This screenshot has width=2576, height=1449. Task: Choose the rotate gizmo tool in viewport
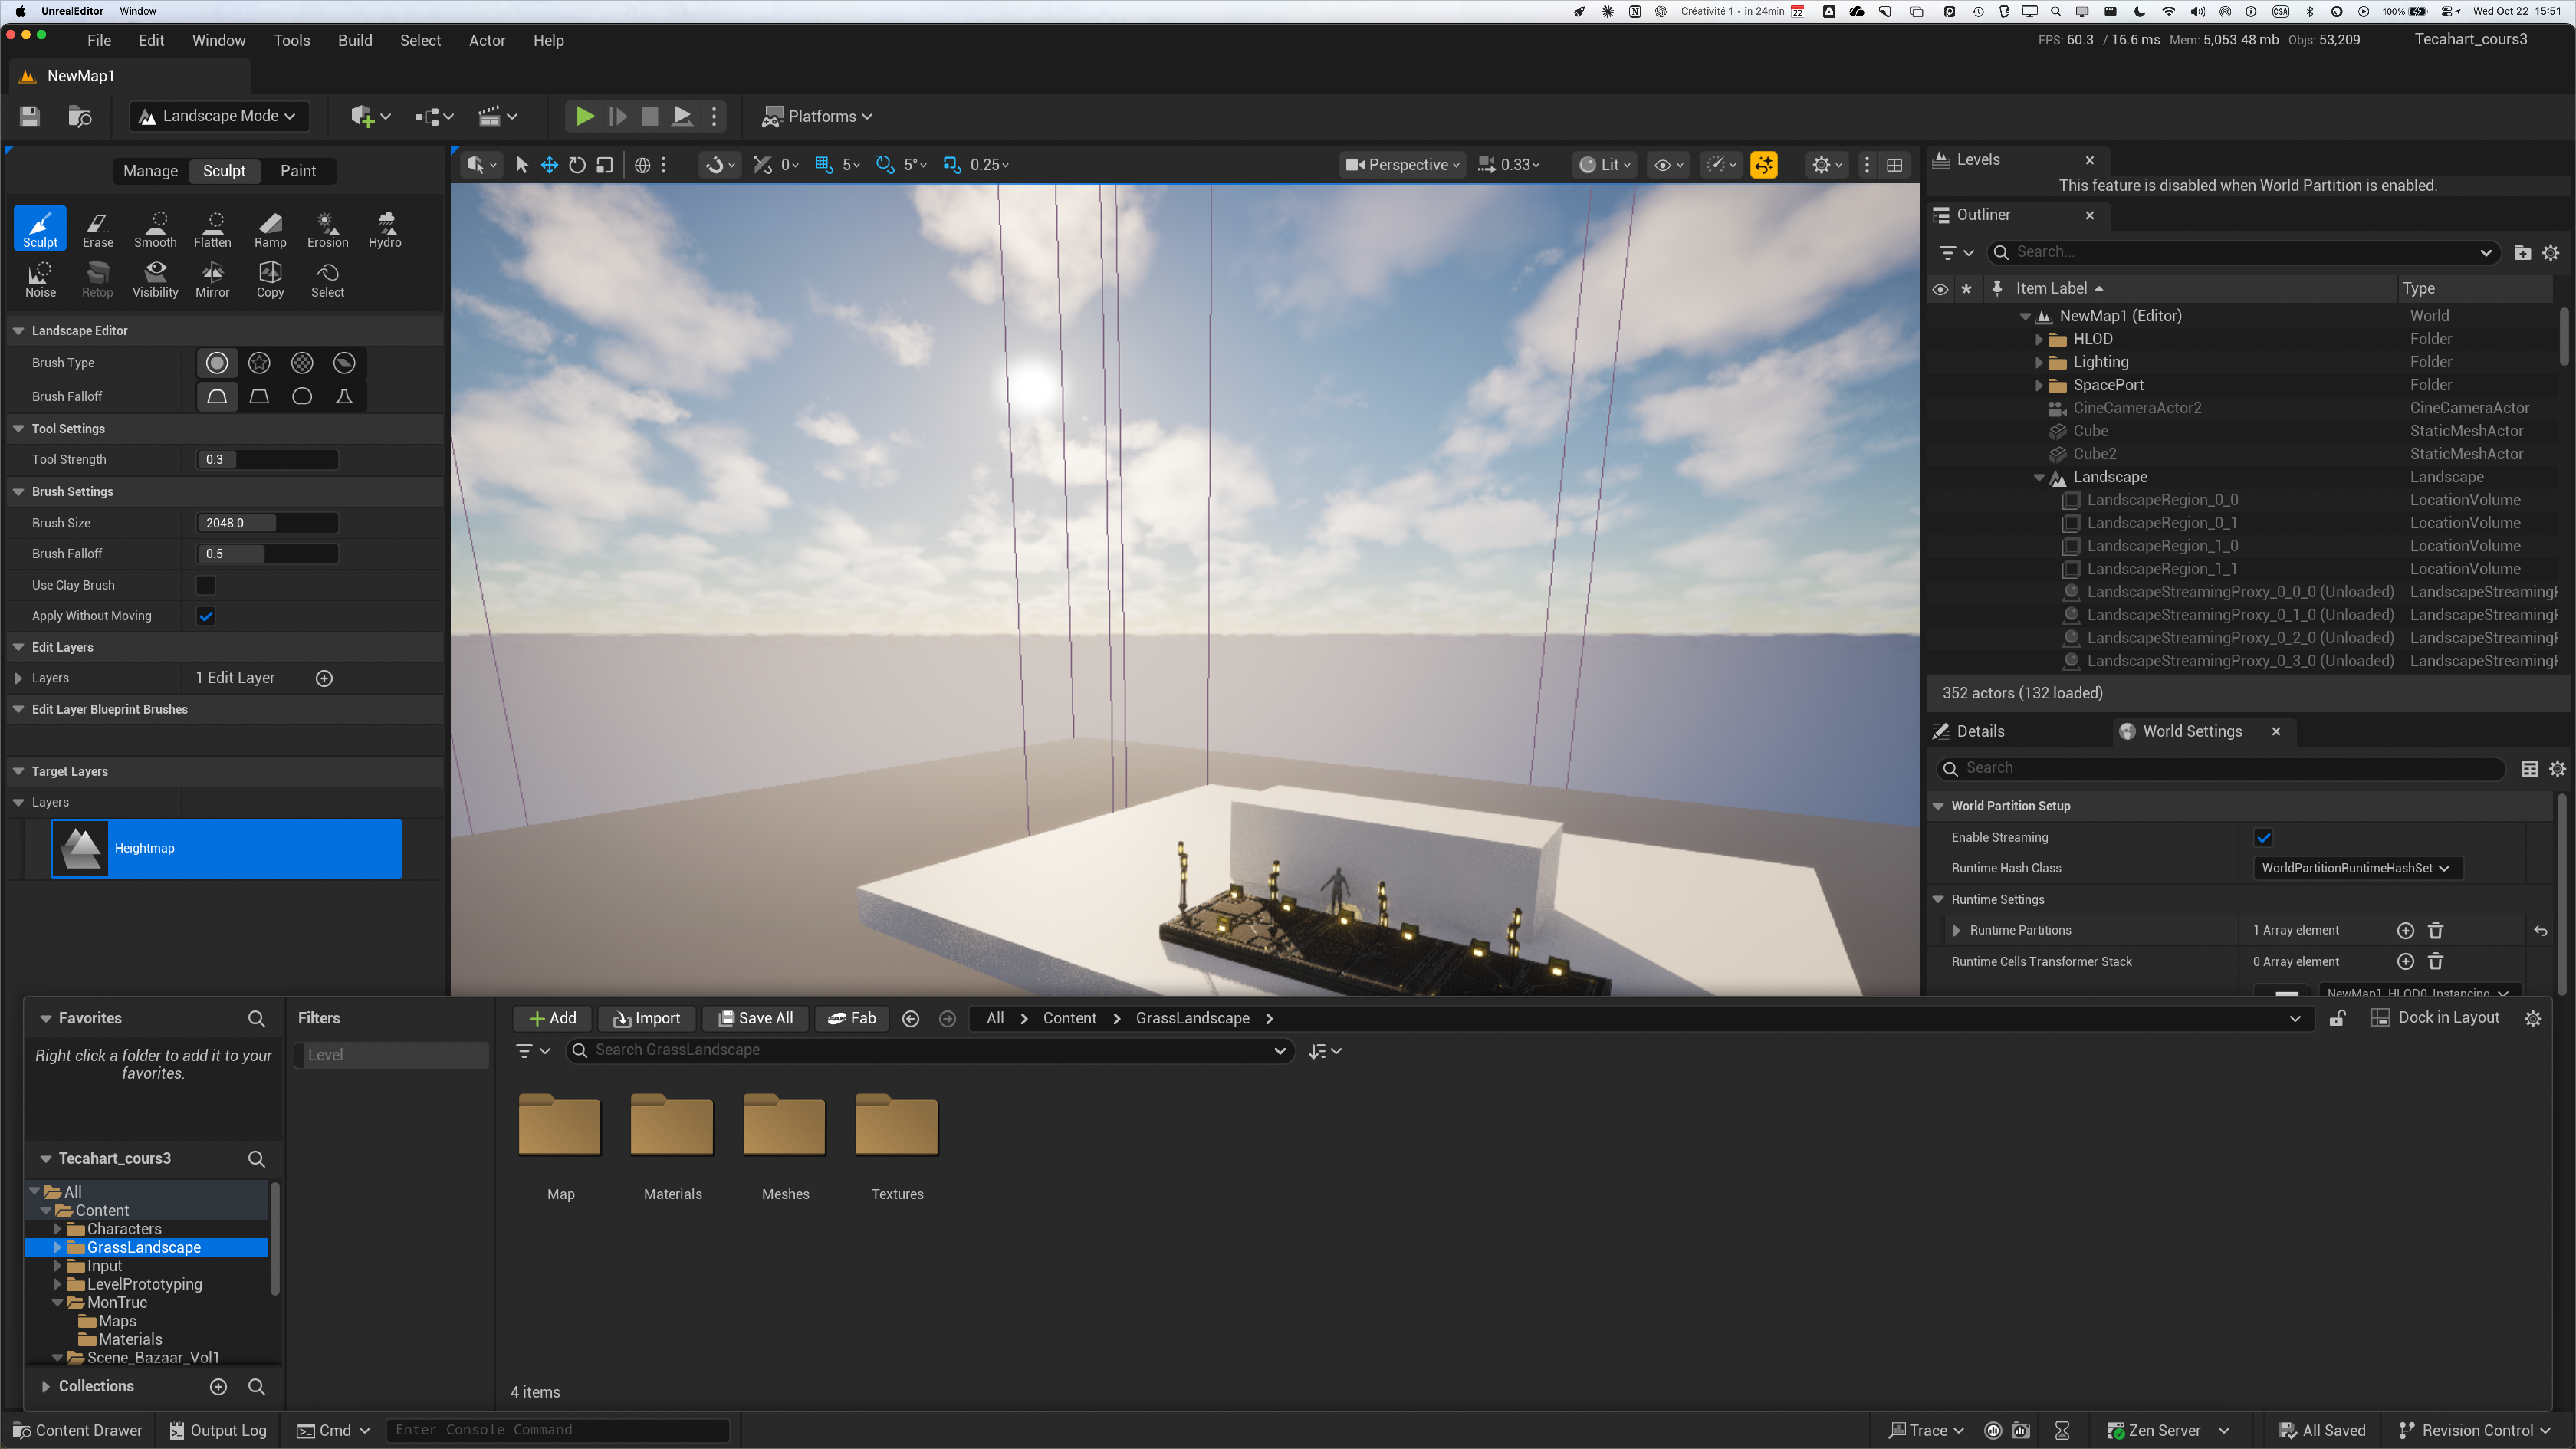(x=577, y=165)
